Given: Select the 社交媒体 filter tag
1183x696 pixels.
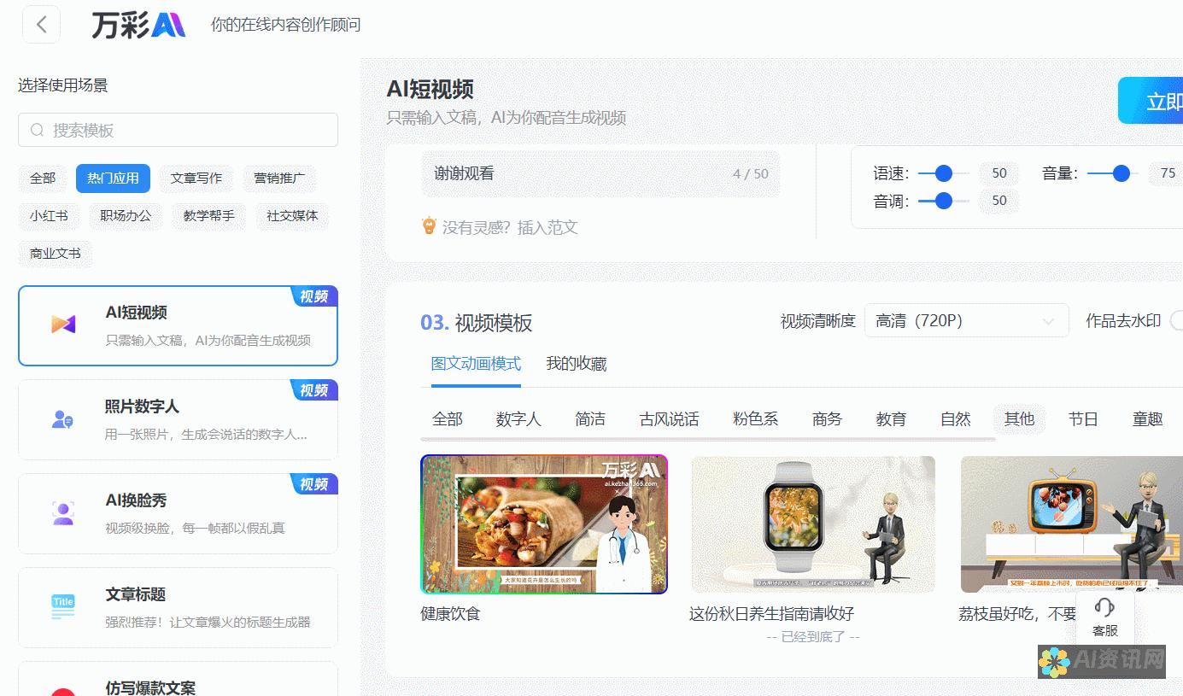Looking at the screenshot, I should pos(292,215).
